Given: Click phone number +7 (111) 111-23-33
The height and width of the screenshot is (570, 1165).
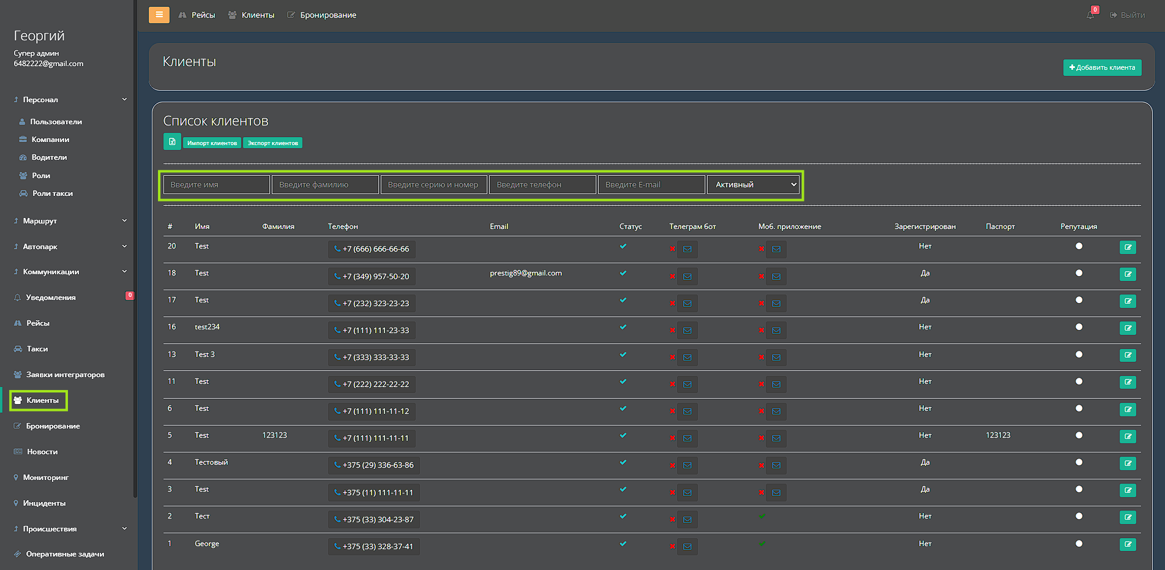Looking at the screenshot, I should (x=372, y=331).
